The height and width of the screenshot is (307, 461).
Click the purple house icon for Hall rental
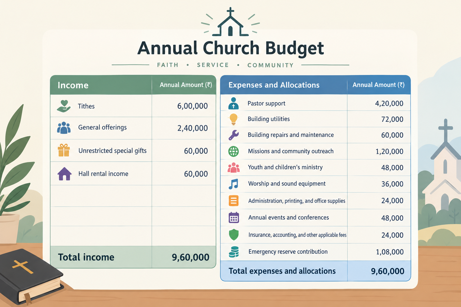coord(65,174)
